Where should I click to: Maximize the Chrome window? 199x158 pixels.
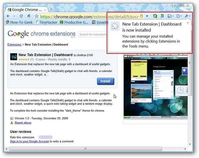click(x=180, y=5)
